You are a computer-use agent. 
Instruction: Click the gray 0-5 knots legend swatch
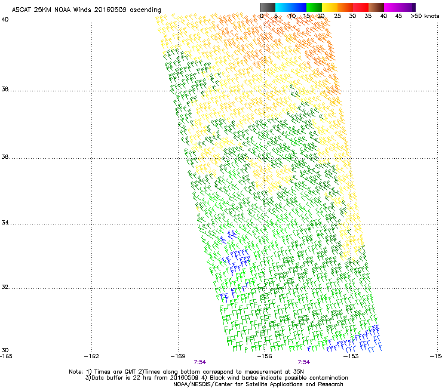pos(268,7)
